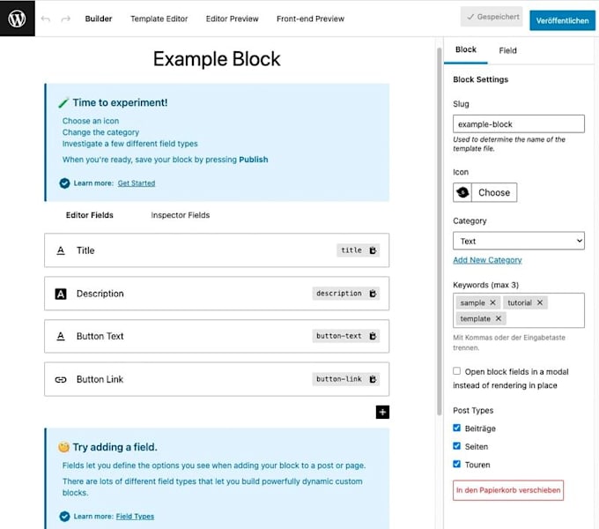This screenshot has width=599, height=529.
Task: Click the textarea icon beside Description
Action: (61, 294)
